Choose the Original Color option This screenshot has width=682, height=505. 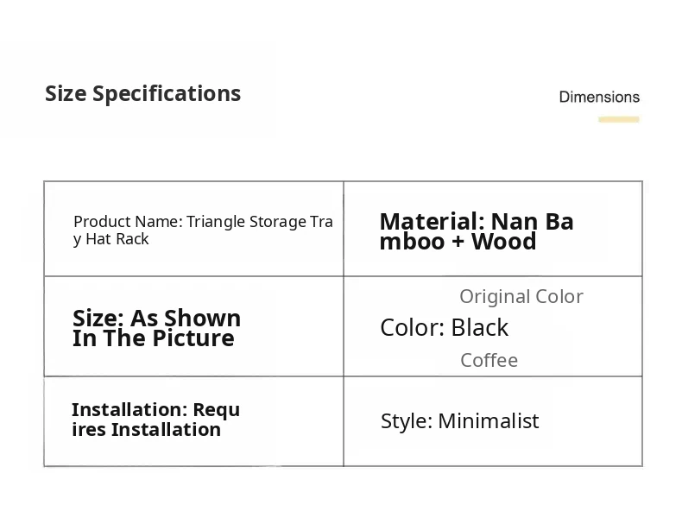tap(521, 297)
